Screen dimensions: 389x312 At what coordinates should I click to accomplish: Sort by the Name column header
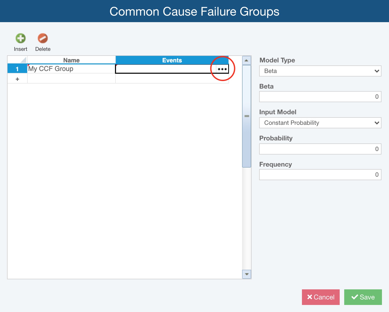point(71,60)
